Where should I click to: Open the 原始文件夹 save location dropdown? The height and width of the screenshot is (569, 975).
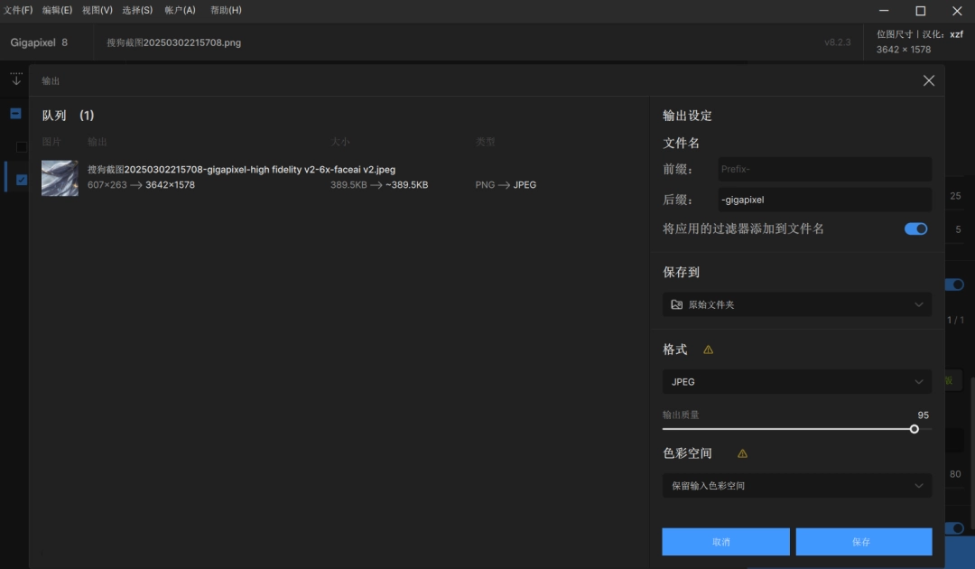click(796, 304)
